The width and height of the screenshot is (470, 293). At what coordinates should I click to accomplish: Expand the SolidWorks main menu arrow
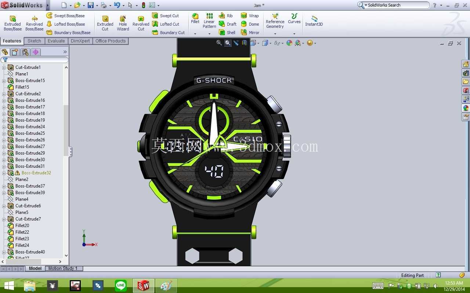47,5
